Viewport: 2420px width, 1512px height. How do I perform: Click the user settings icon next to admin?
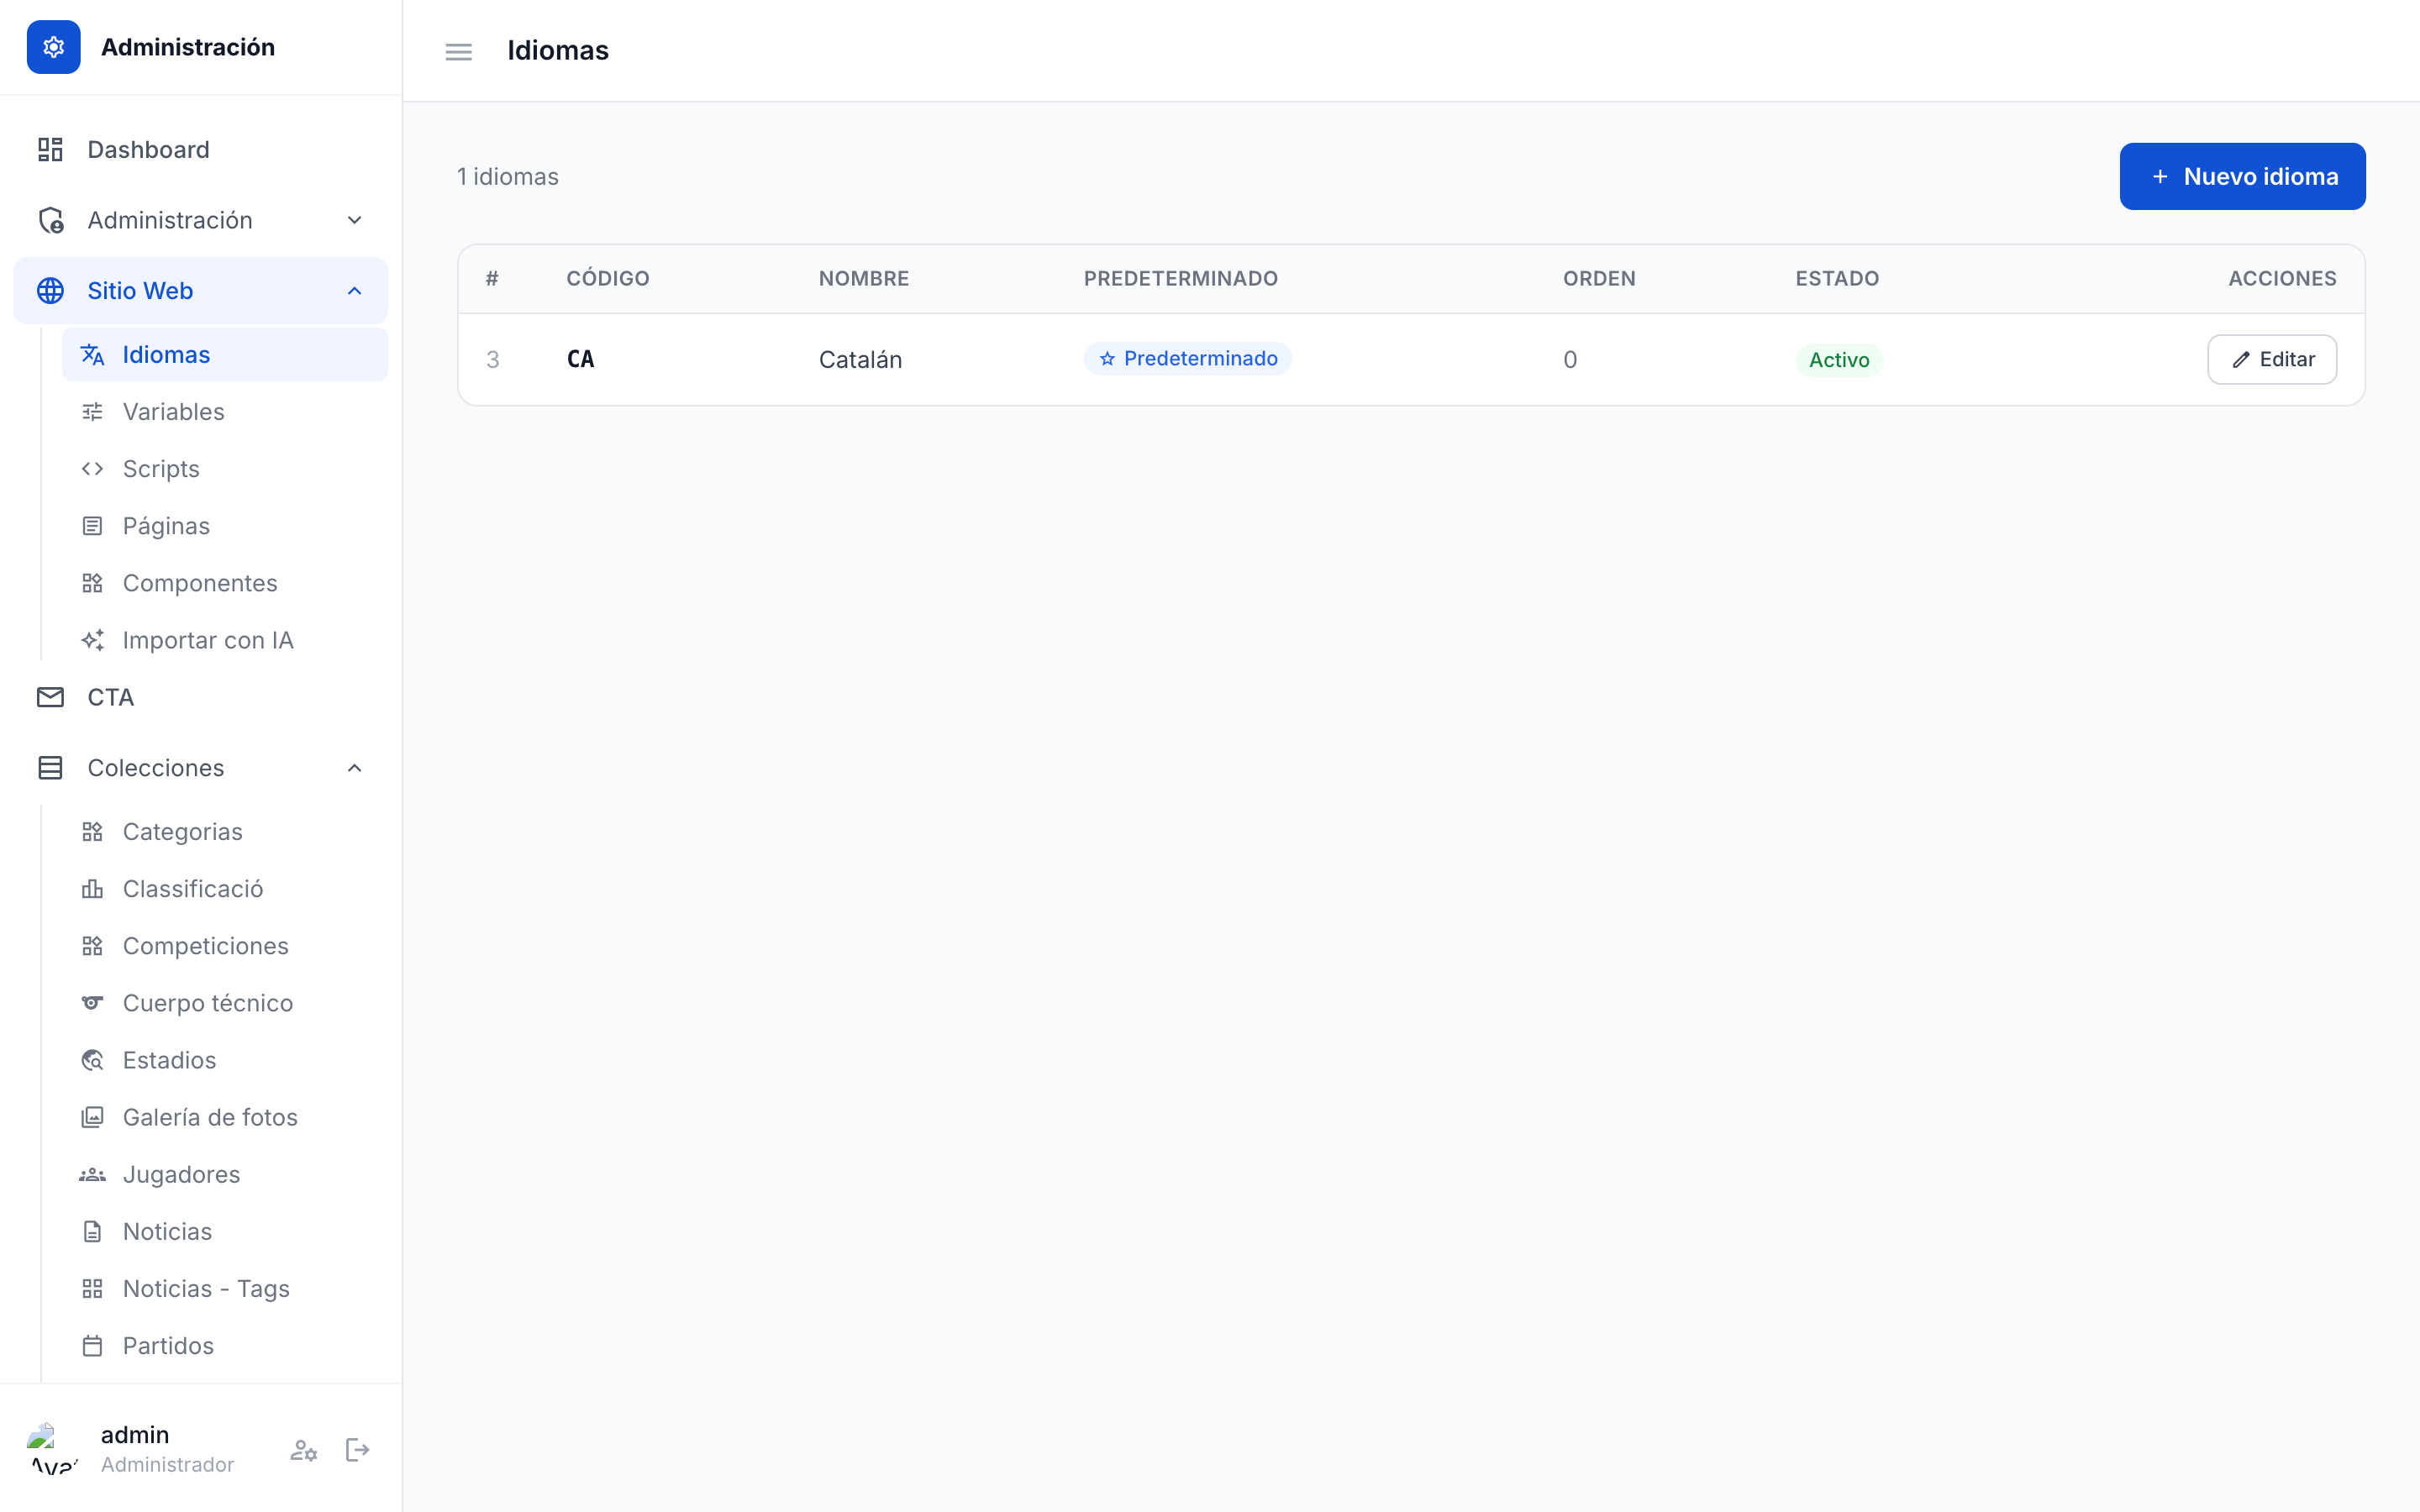tap(304, 1450)
